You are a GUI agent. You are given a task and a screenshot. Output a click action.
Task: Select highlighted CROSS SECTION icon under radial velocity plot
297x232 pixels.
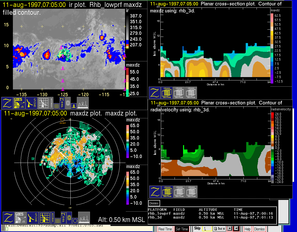pyautogui.click(x=167, y=192)
